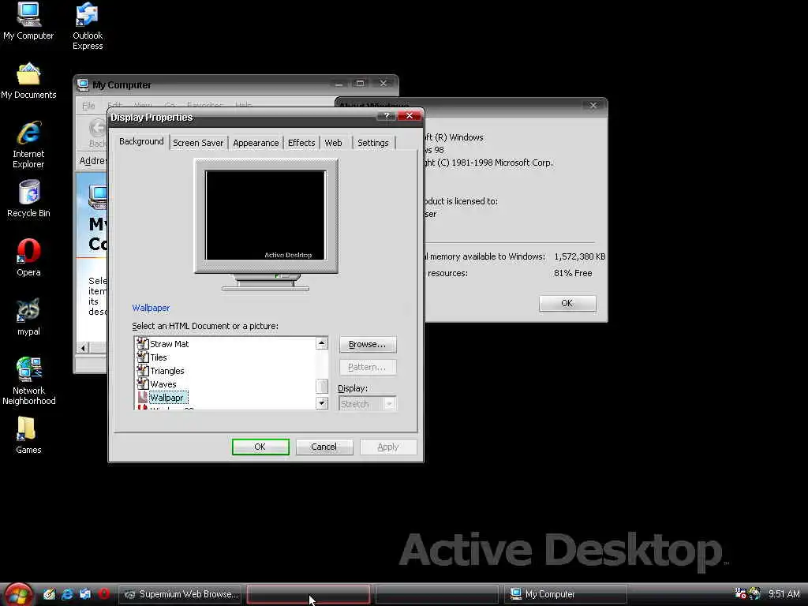
Task: Click the My Computer window title icon
Action: pos(82,84)
